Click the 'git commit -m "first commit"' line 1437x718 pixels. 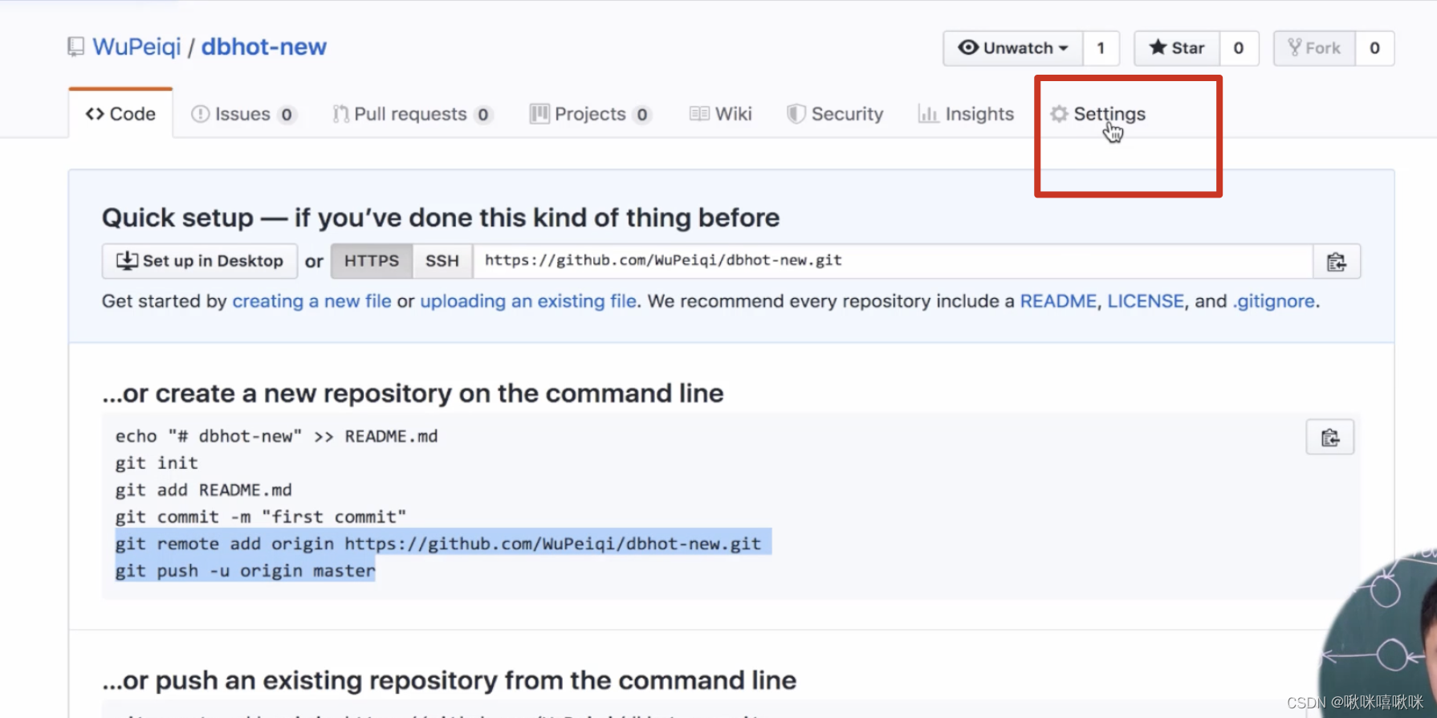click(x=261, y=517)
